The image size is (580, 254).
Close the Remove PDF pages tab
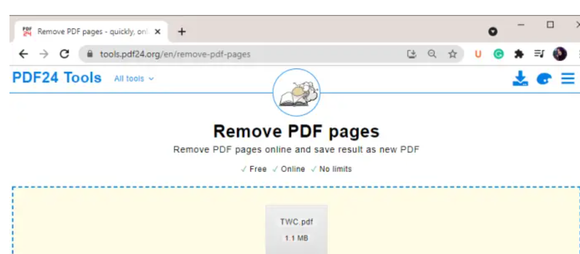click(x=158, y=32)
